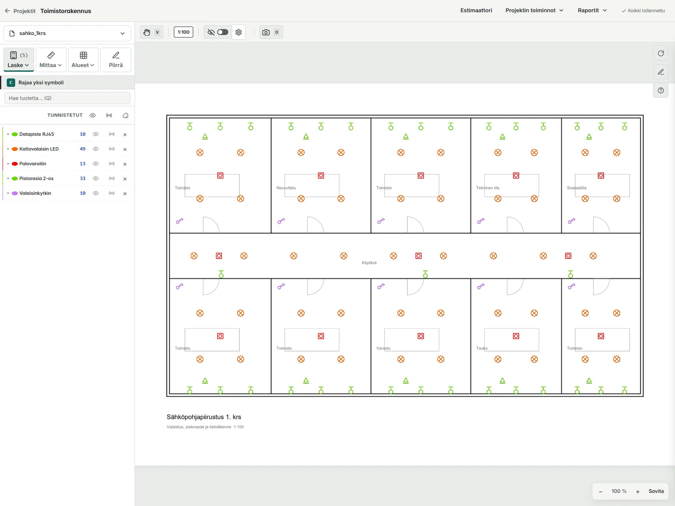Open the Raportit dropdown

[592, 11]
